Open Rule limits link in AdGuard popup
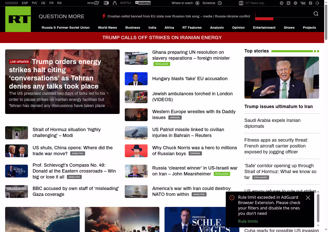 (248, 221)
